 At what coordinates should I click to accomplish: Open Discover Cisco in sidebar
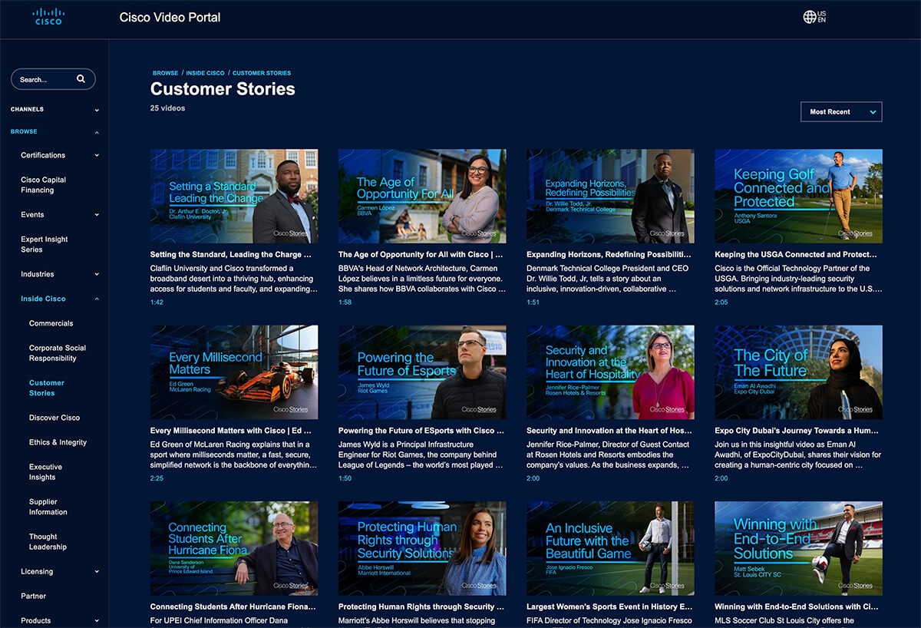54,418
